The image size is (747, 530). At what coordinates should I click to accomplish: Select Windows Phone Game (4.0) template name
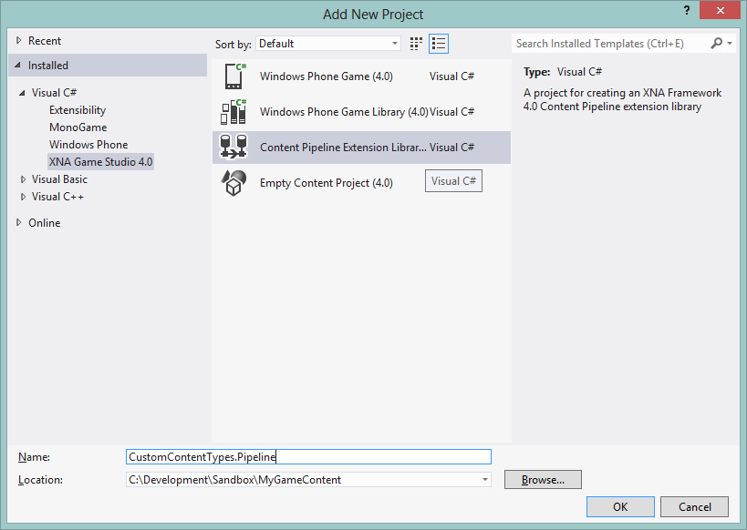point(326,76)
